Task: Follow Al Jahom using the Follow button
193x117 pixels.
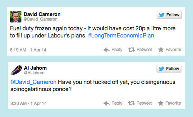Action: 169,69
